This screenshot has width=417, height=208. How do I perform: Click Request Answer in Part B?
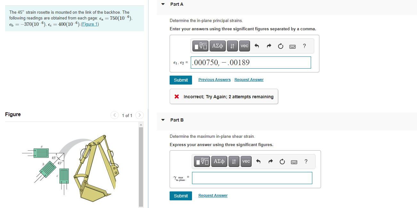point(213,195)
